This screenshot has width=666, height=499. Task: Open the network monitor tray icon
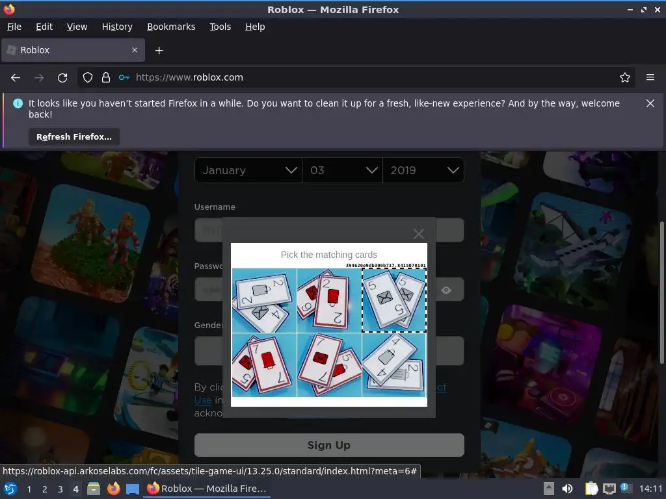click(609, 489)
